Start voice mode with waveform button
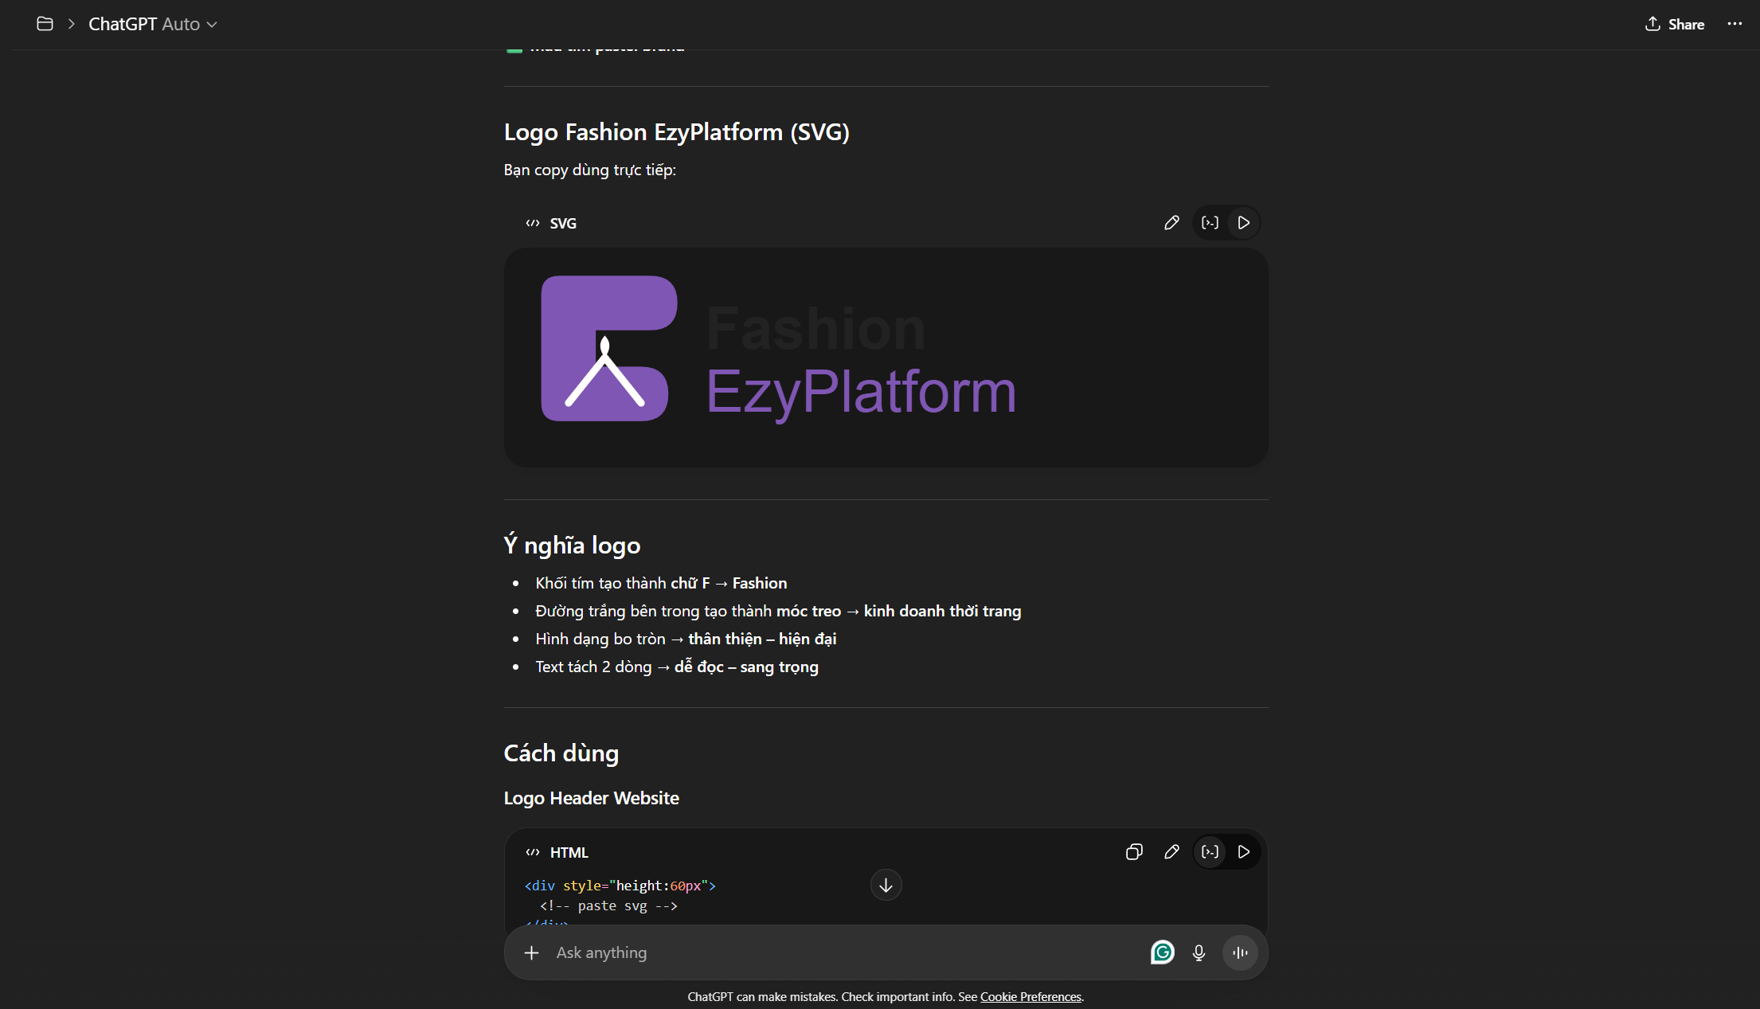The height and width of the screenshot is (1009, 1760). [x=1240, y=952]
